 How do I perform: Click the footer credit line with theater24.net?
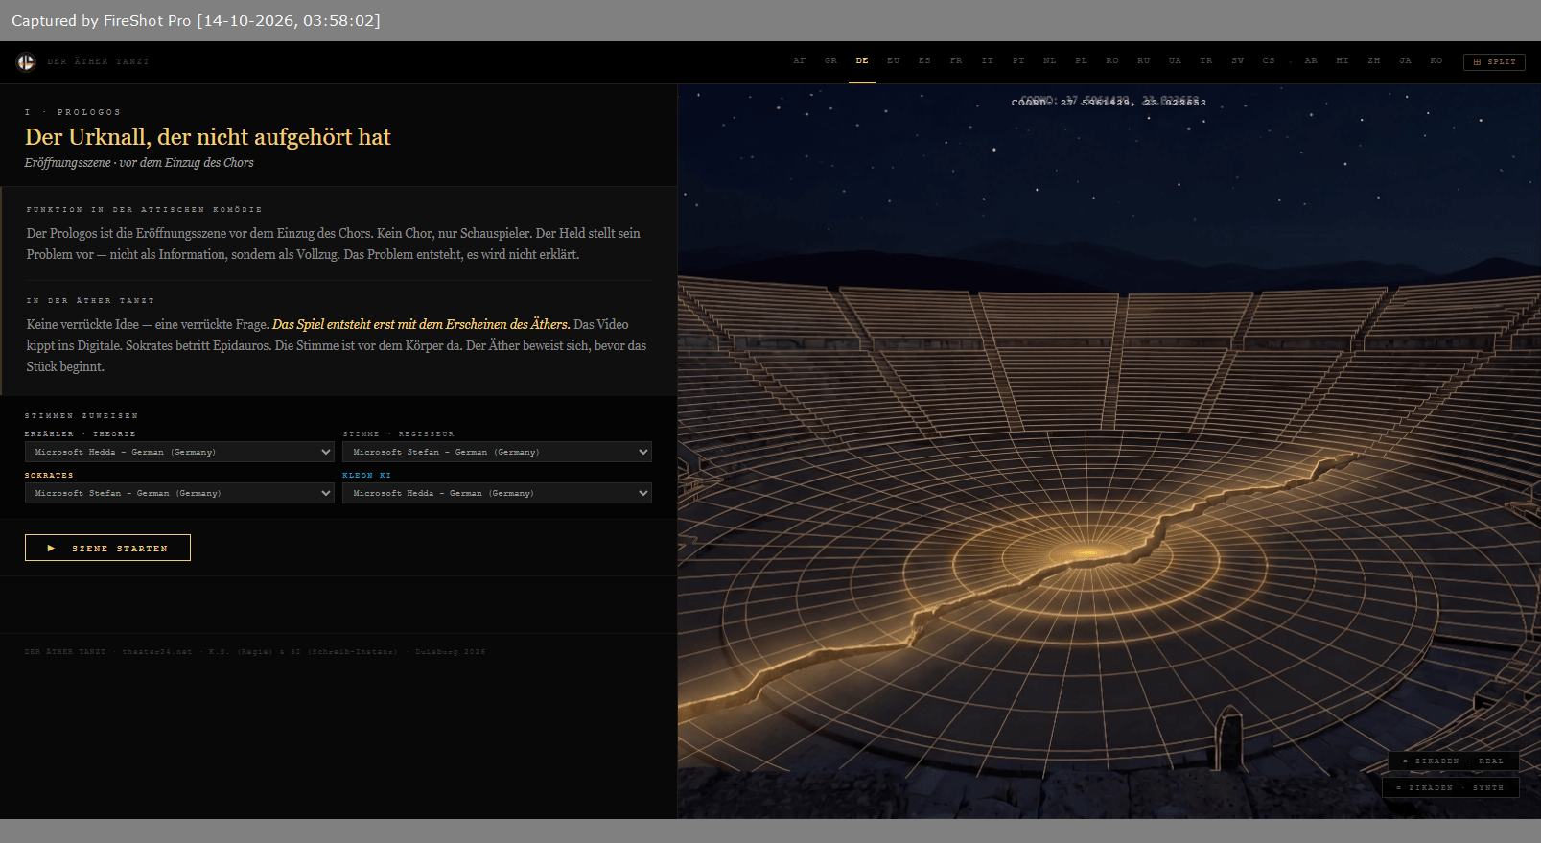255,651
